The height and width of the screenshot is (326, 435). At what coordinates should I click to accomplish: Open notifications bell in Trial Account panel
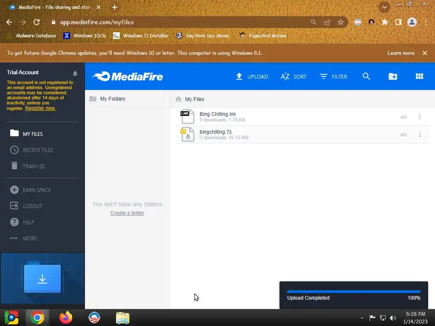(75, 73)
